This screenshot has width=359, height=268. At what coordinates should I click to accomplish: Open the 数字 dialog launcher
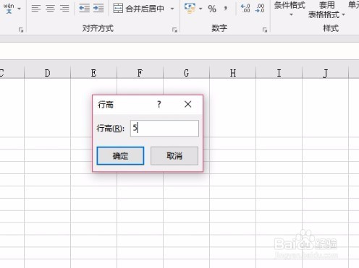(265, 30)
